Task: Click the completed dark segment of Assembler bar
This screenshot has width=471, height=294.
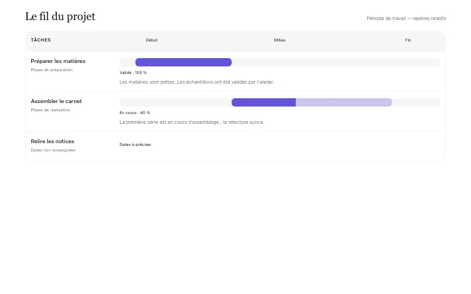Action: (x=264, y=102)
